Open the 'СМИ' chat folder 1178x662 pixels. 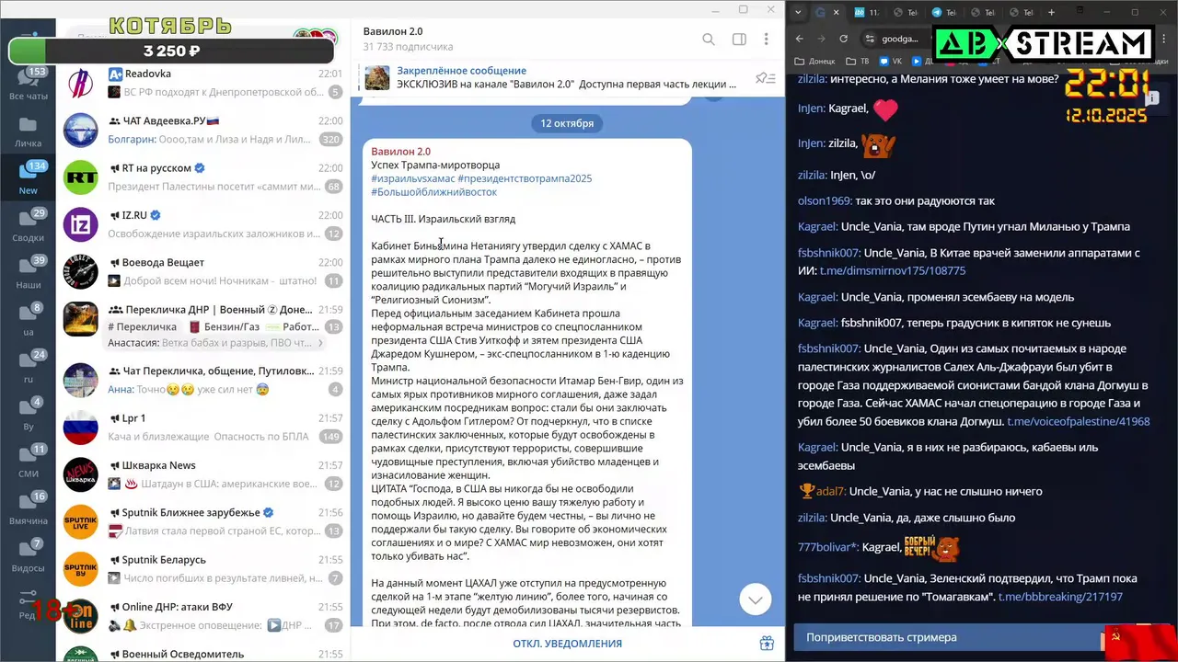pos(28,462)
